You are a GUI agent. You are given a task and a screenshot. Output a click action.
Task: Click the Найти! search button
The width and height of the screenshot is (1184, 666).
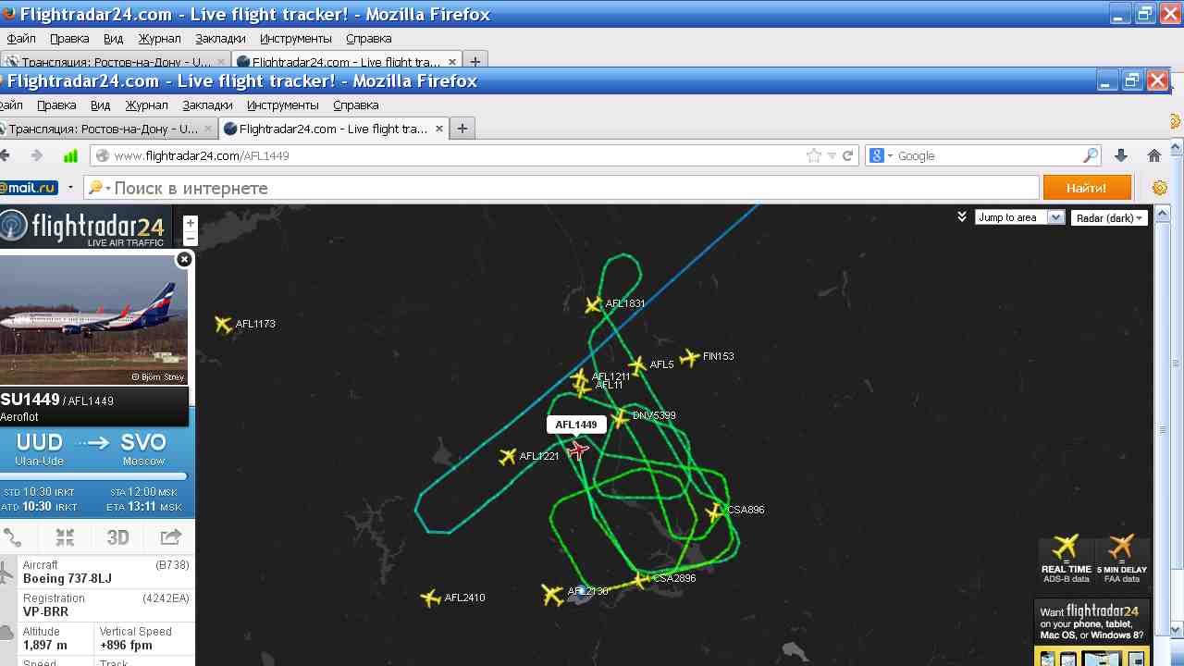(1087, 188)
